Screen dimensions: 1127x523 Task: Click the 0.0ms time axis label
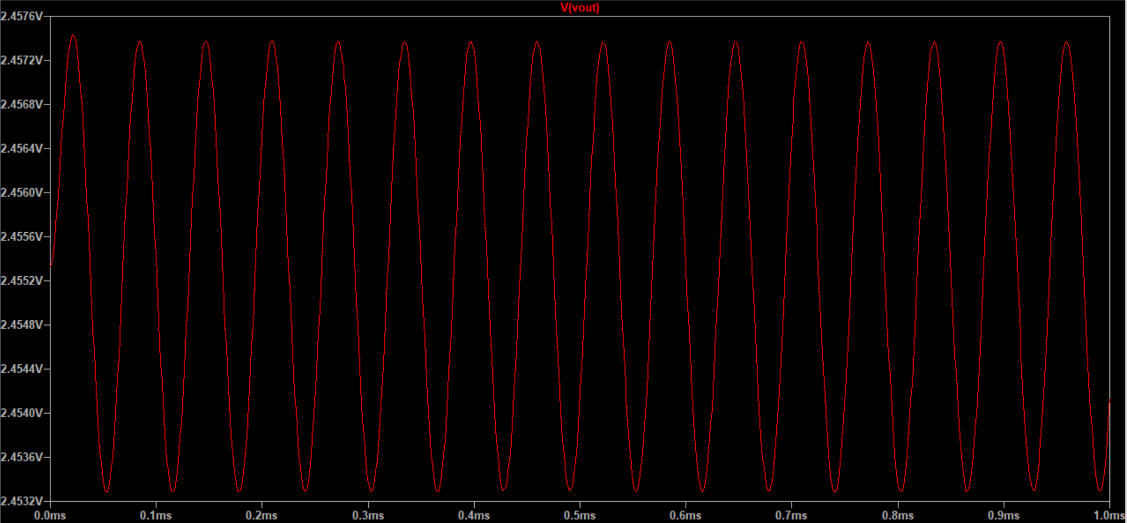tap(50, 515)
